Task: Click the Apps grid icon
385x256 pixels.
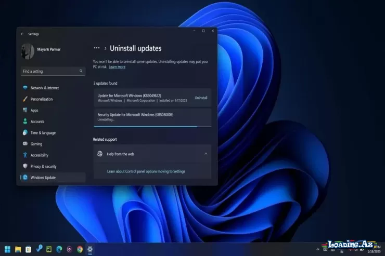Action: [x=25, y=110]
